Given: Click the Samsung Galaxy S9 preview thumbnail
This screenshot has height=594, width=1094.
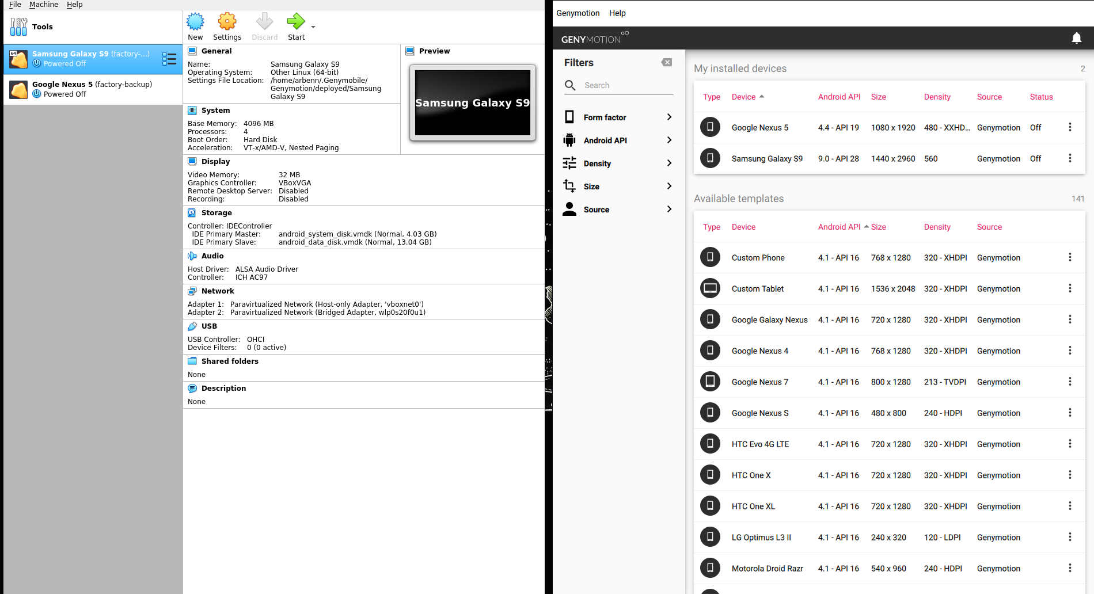Looking at the screenshot, I should (x=473, y=103).
